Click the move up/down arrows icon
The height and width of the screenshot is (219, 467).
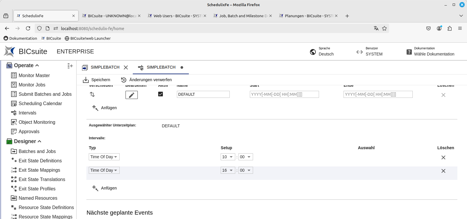[92, 94]
